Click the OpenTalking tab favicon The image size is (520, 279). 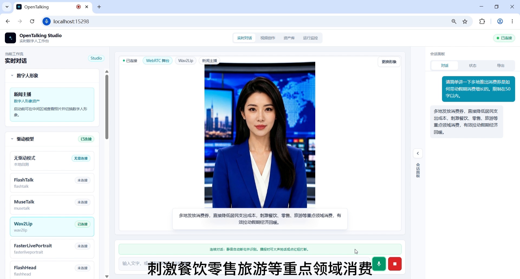19,7
